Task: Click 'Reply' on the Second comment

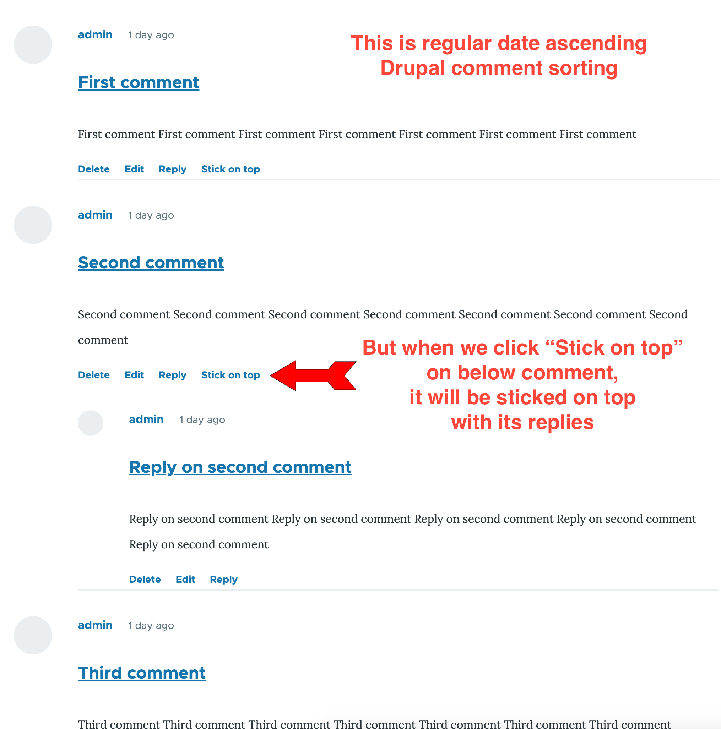Action: coord(172,376)
